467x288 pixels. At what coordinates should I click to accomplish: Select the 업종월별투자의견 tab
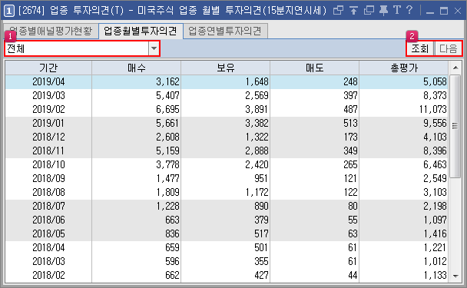141,31
